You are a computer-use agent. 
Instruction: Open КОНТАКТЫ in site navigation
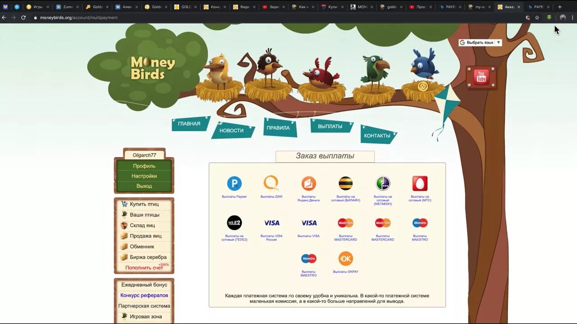point(377,135)
